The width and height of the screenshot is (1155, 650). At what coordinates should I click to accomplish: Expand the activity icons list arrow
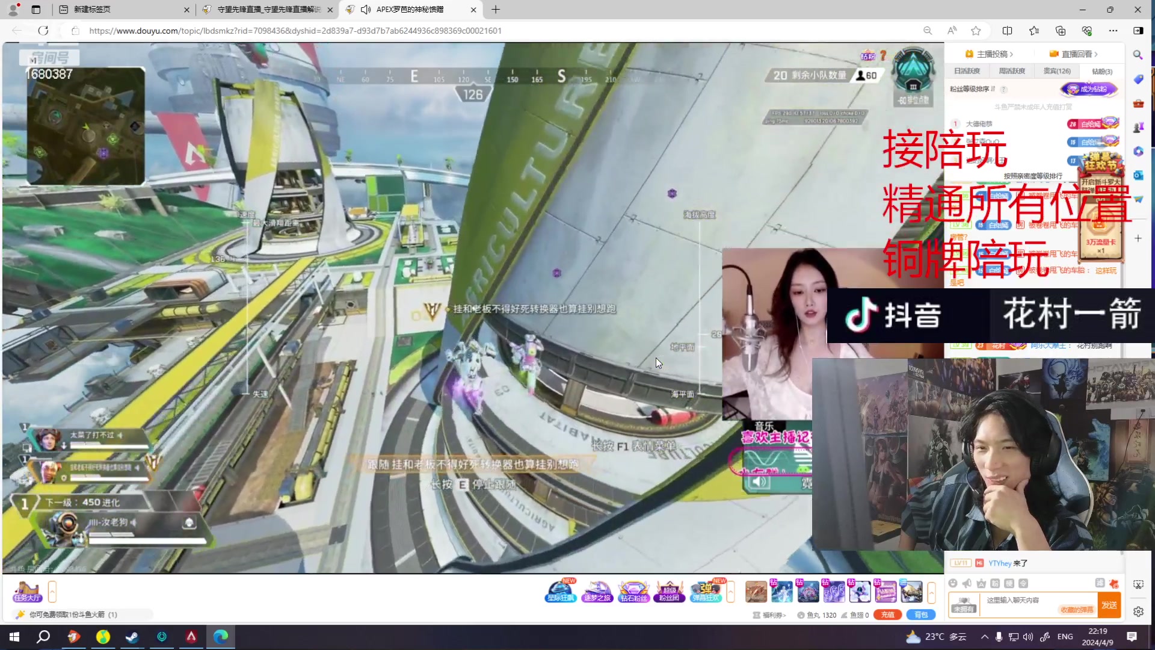click(730, 592)
